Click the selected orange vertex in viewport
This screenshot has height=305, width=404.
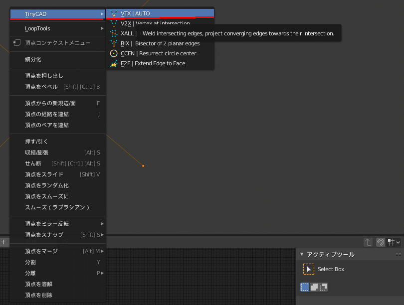coord(143,166)
